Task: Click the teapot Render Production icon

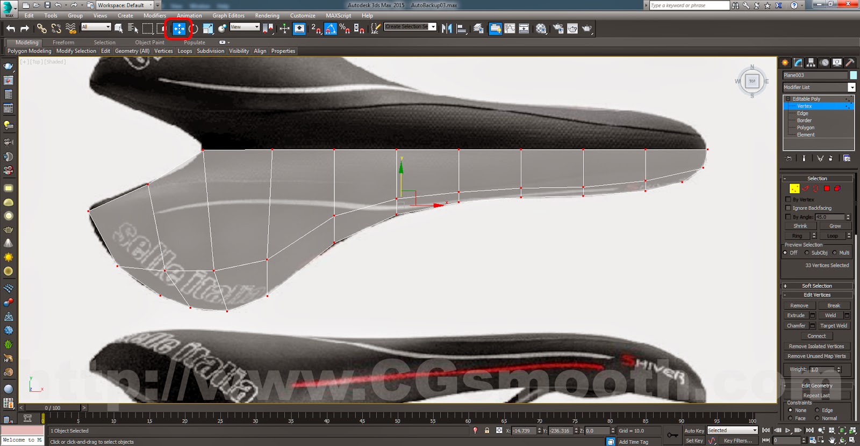Action: pos(586,28)
